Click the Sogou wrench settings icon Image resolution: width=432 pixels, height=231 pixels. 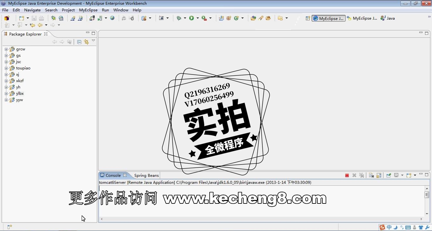[x=427, y=227]
